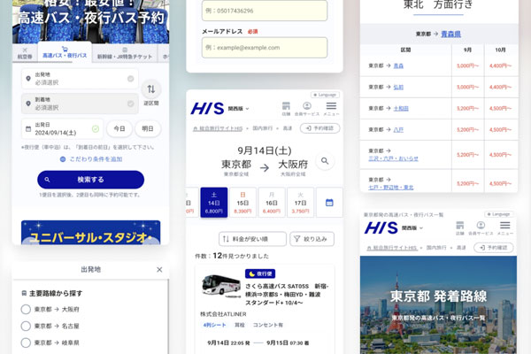Open 七戸・野辺地・東北 route link

[x=391, y=188]
